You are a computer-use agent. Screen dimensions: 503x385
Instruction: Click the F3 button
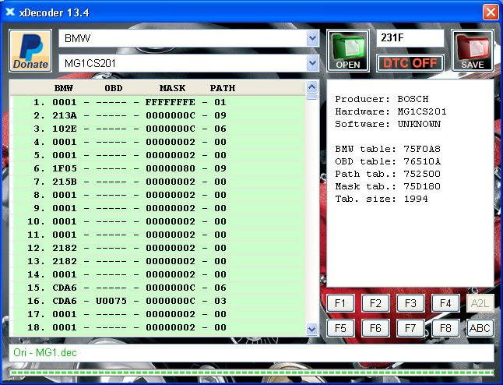[x=410, y=303]
